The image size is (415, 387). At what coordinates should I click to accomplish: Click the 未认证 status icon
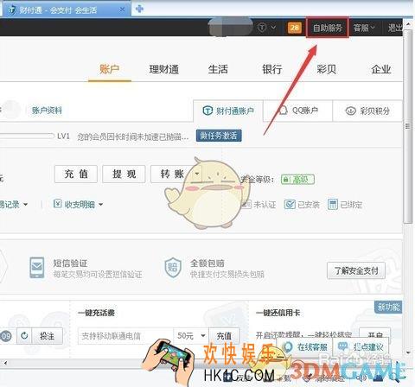pyautogui.click(x=246, y=205)
